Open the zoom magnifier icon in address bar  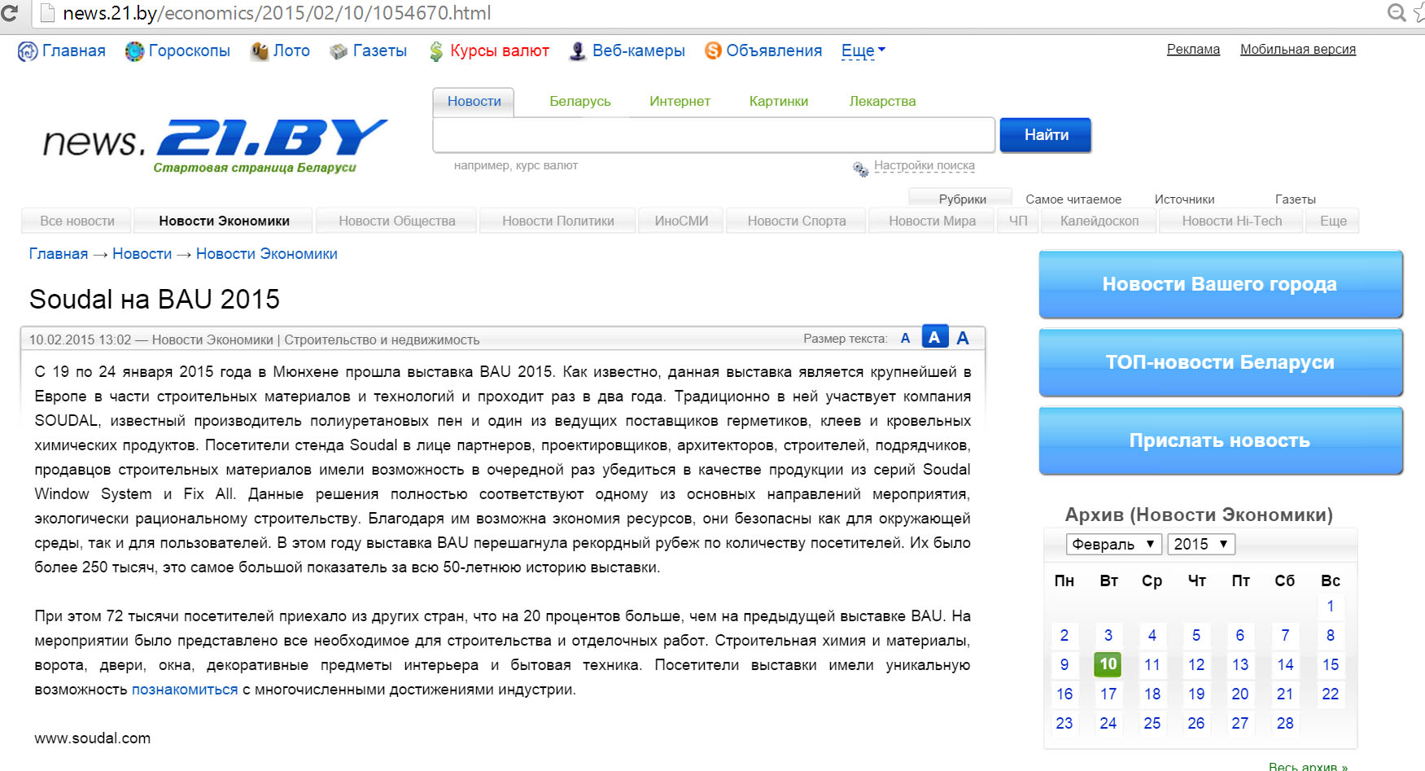pos(1397,12)
